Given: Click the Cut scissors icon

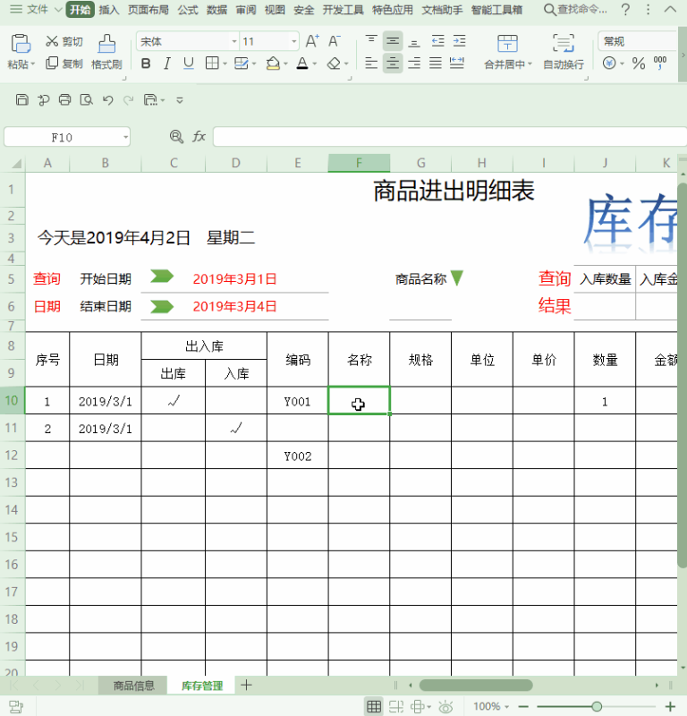Looking at the screenshot, I should pyautogui.click(x=52, y=41).
